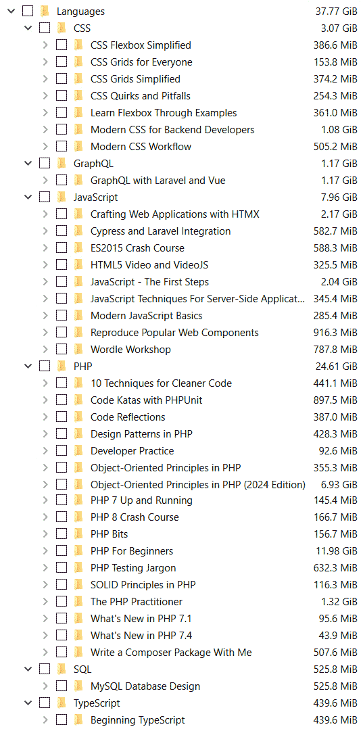363x731 pixels.
Task: Click folder icon for PHP Testing Jargon
Action: tap(78, 568)
